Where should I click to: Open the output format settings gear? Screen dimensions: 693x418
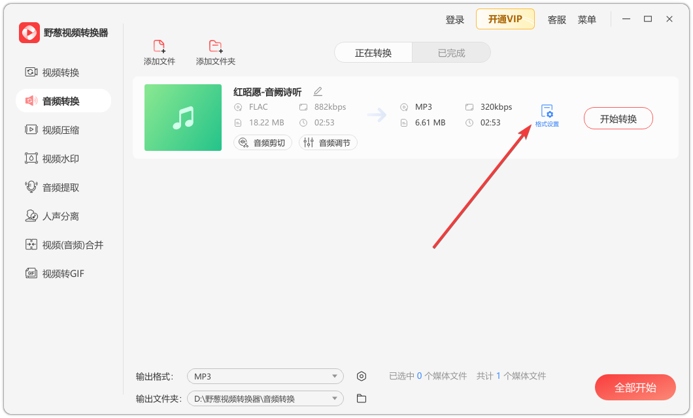[362, 376]
